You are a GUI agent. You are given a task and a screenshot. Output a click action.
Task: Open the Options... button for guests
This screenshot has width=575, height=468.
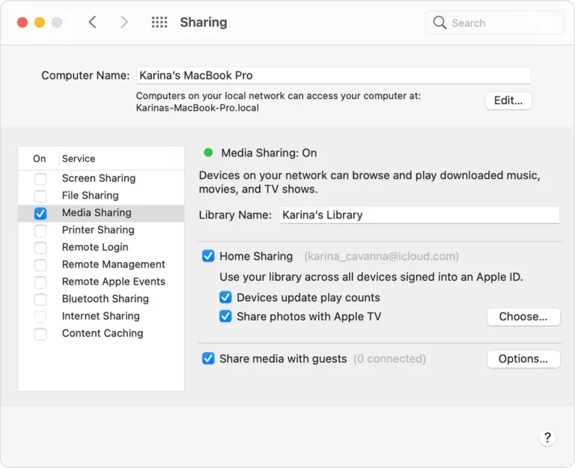point(523,359)
